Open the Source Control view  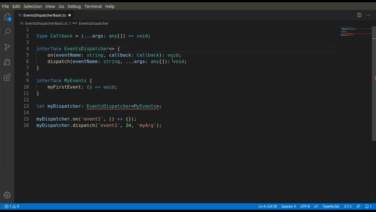point(7,47)
